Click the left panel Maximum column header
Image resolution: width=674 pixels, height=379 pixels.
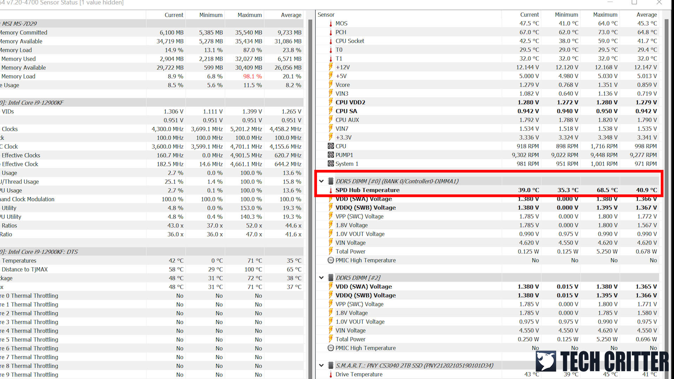[244, 15]
